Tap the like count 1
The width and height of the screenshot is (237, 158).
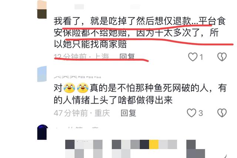(201, 57)
